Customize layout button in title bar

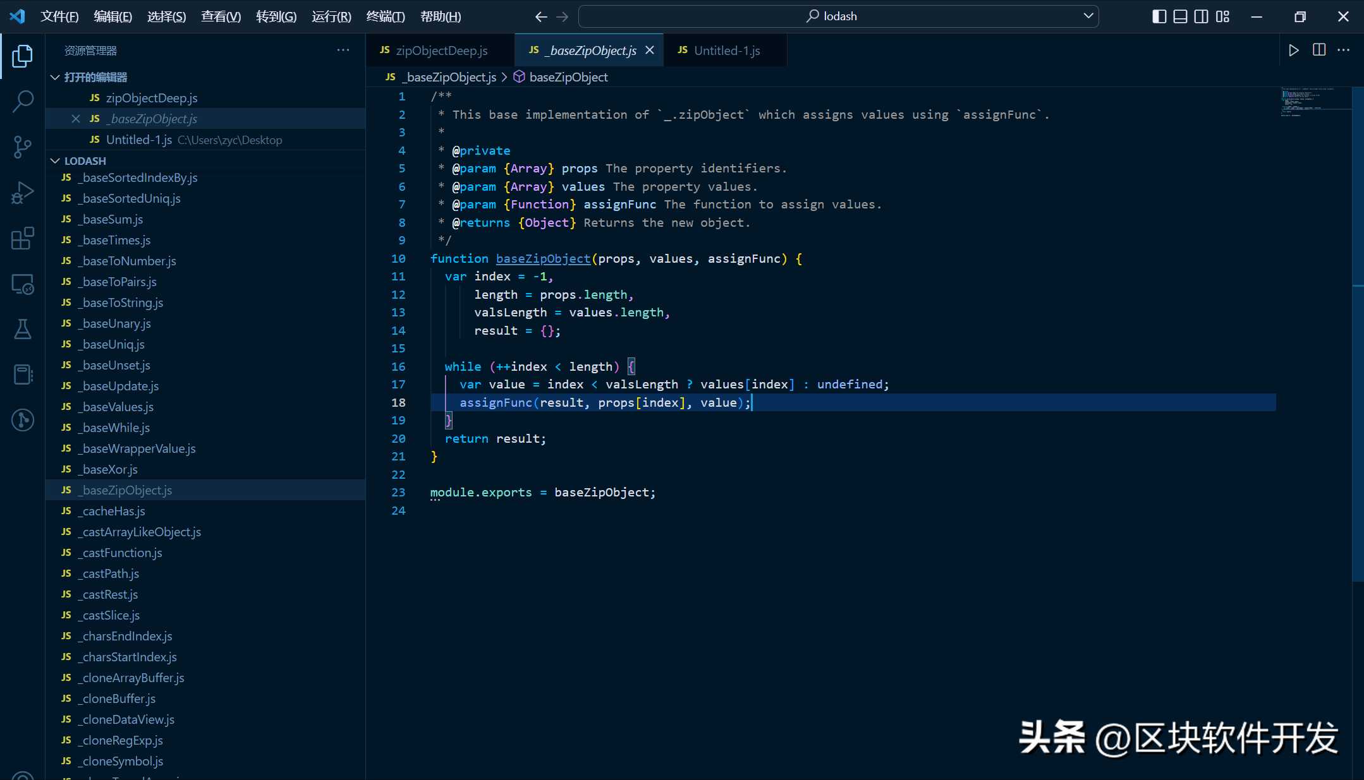[x=1222, y=16]
